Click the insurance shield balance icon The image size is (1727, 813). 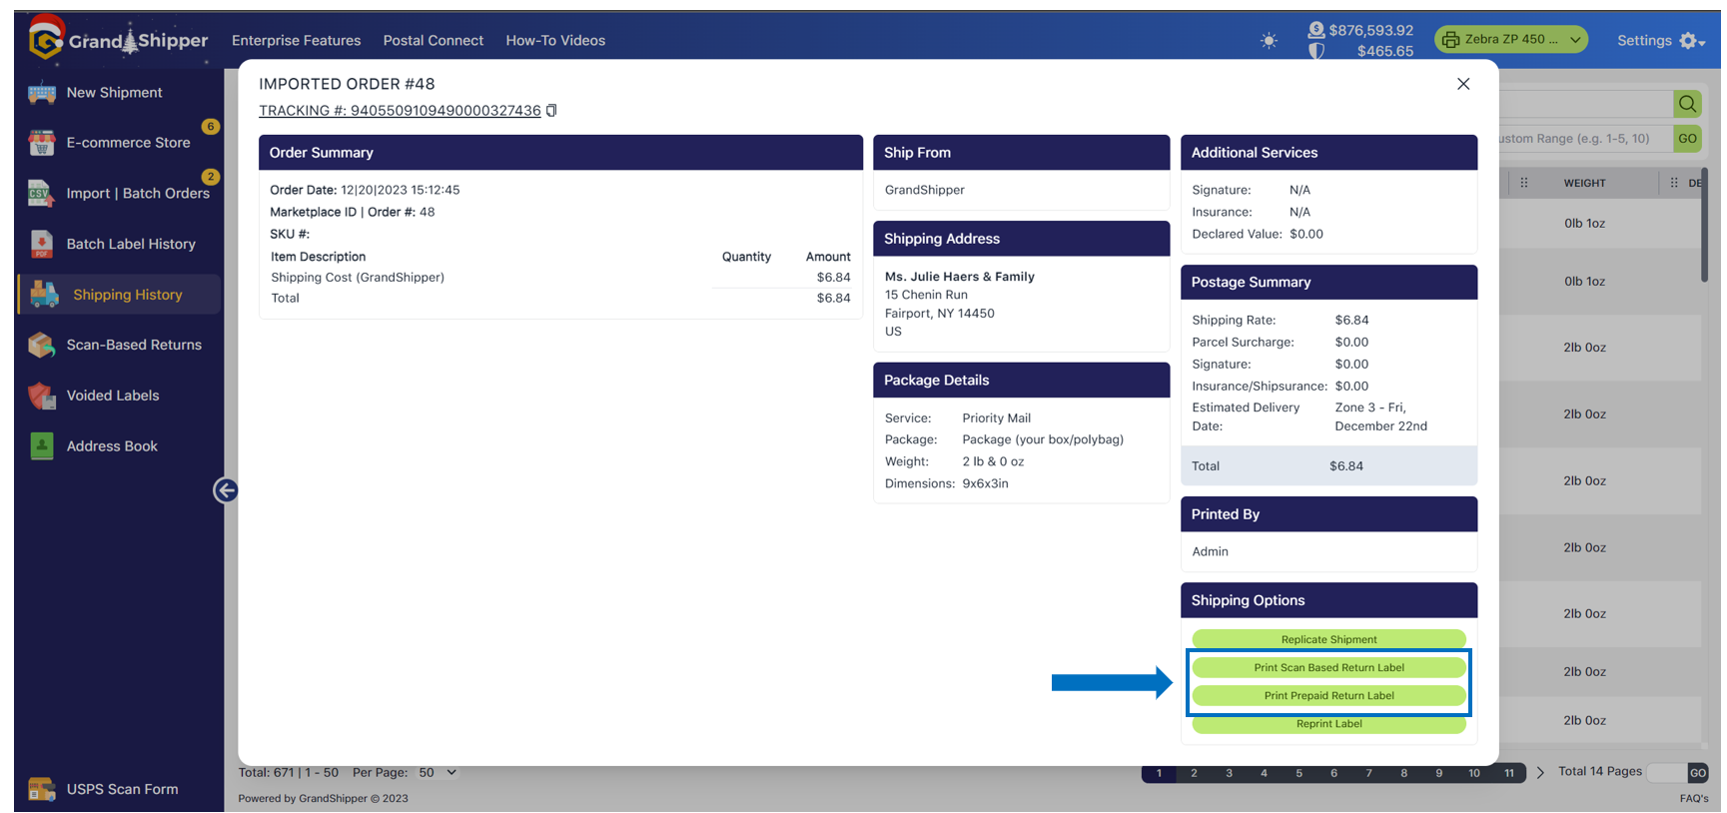click(x=1316, y=51)
